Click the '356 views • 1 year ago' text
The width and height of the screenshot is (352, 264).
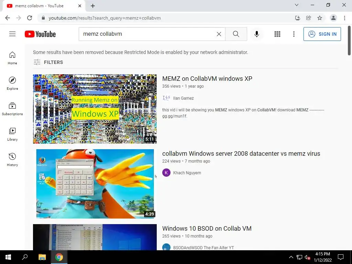coord(183,86)
